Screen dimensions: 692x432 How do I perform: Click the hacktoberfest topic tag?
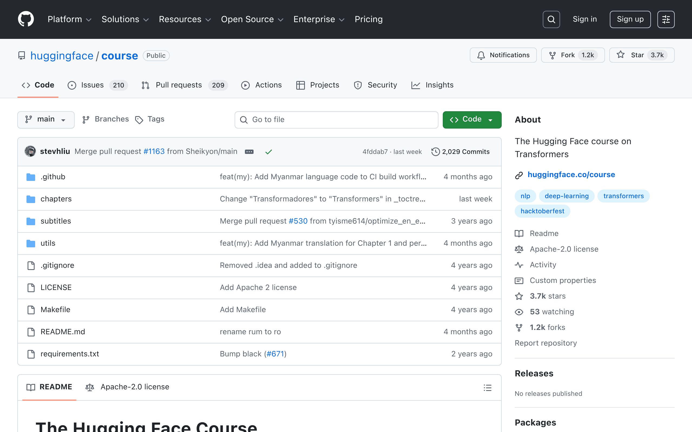[542, 211]
